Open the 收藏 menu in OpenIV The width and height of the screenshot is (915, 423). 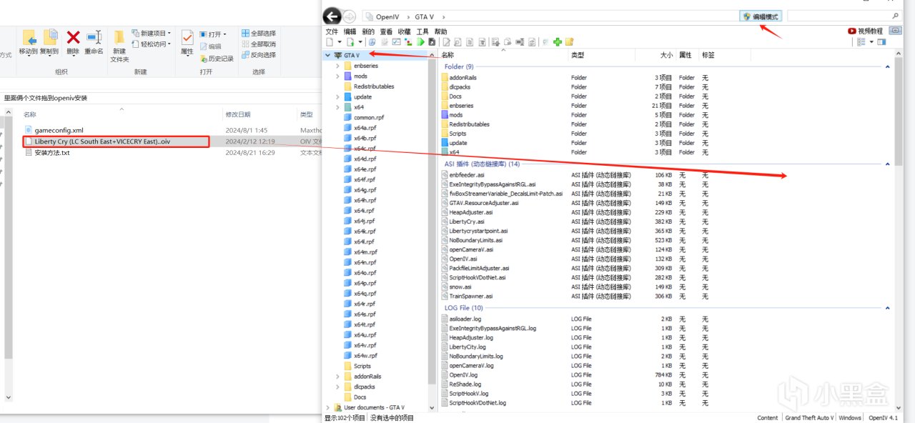pyautogui.click(x=404, y=31)
